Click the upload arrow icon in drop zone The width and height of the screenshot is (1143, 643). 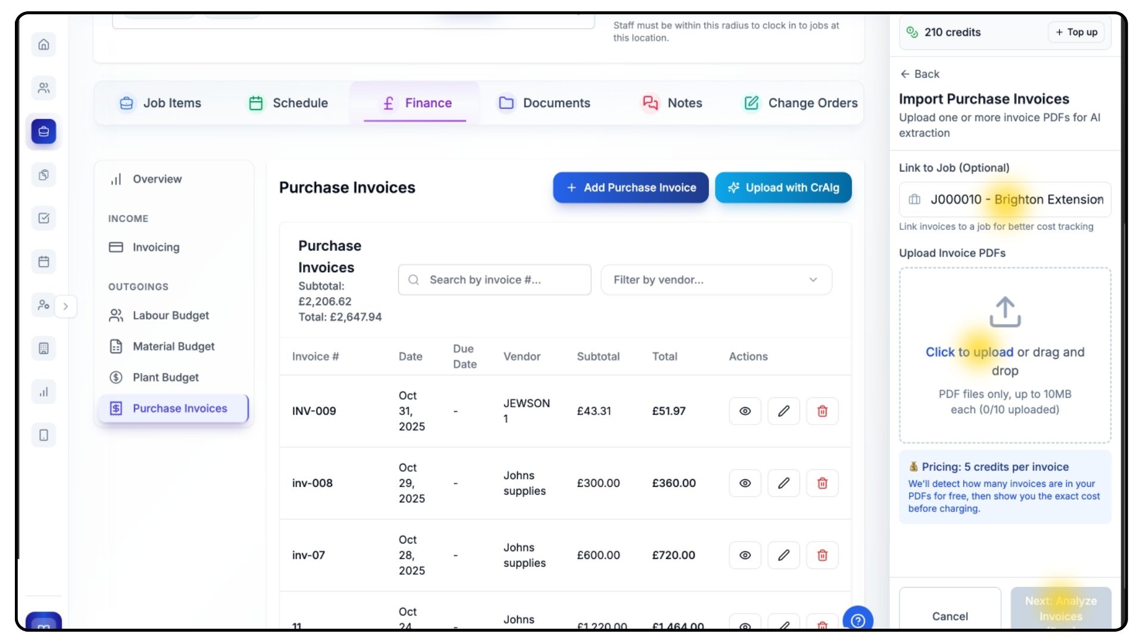pyautogui.click(x=1005, y=311)
